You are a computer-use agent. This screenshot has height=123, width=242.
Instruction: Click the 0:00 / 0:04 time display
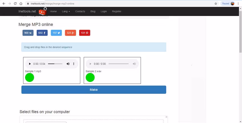point(39,64)
